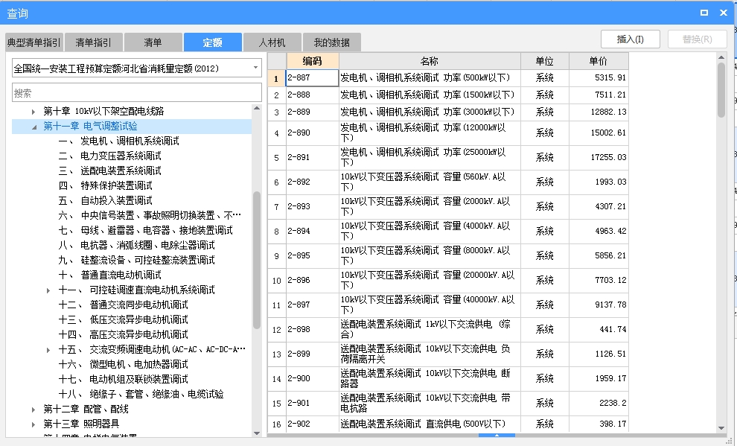Image resolution: width=737 pixels, height=446 pixels.
Task: Click the table scrollbar down arrow
Action: [x=721, y=428]
